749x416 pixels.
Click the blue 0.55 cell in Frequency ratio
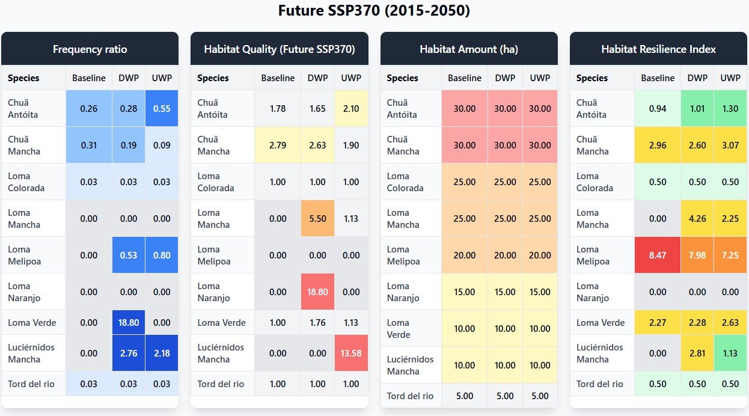[162, 109]
